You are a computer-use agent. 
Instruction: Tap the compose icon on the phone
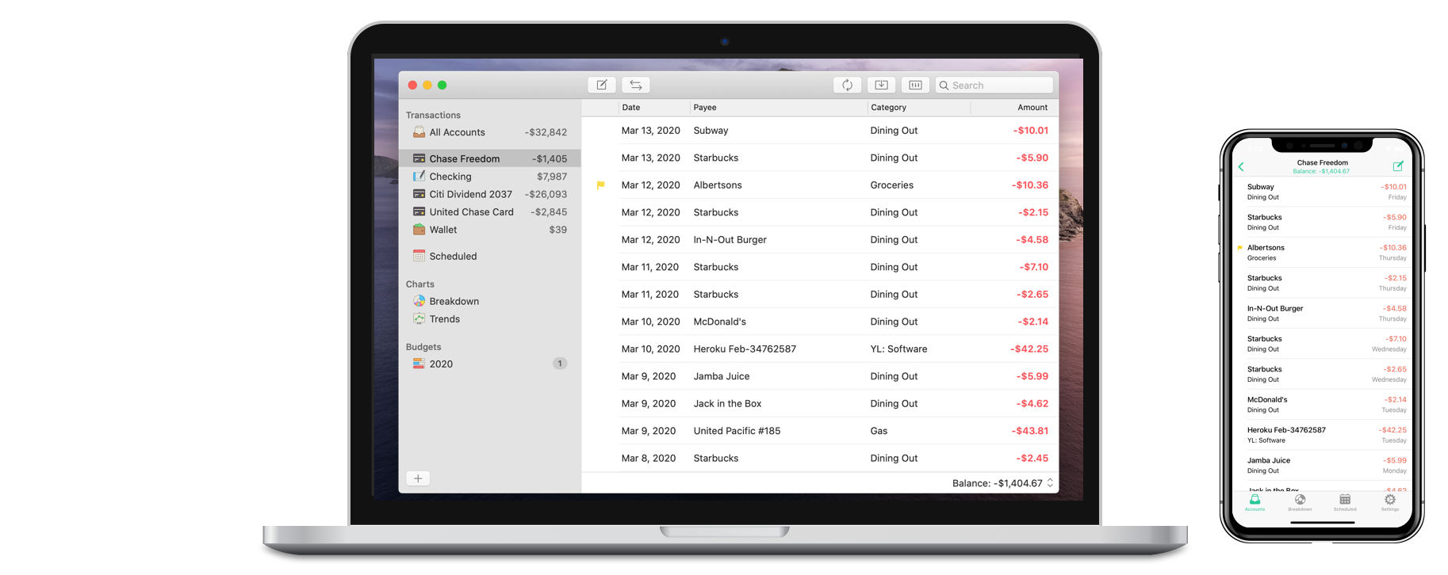1398,166
